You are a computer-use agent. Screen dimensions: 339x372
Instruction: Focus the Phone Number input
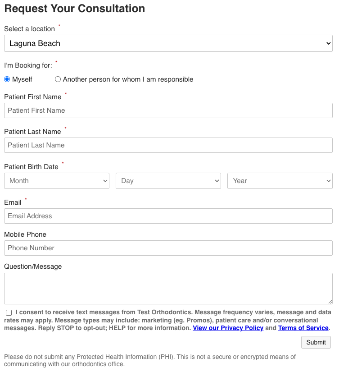pyautogui.click(x=168, y=248)
